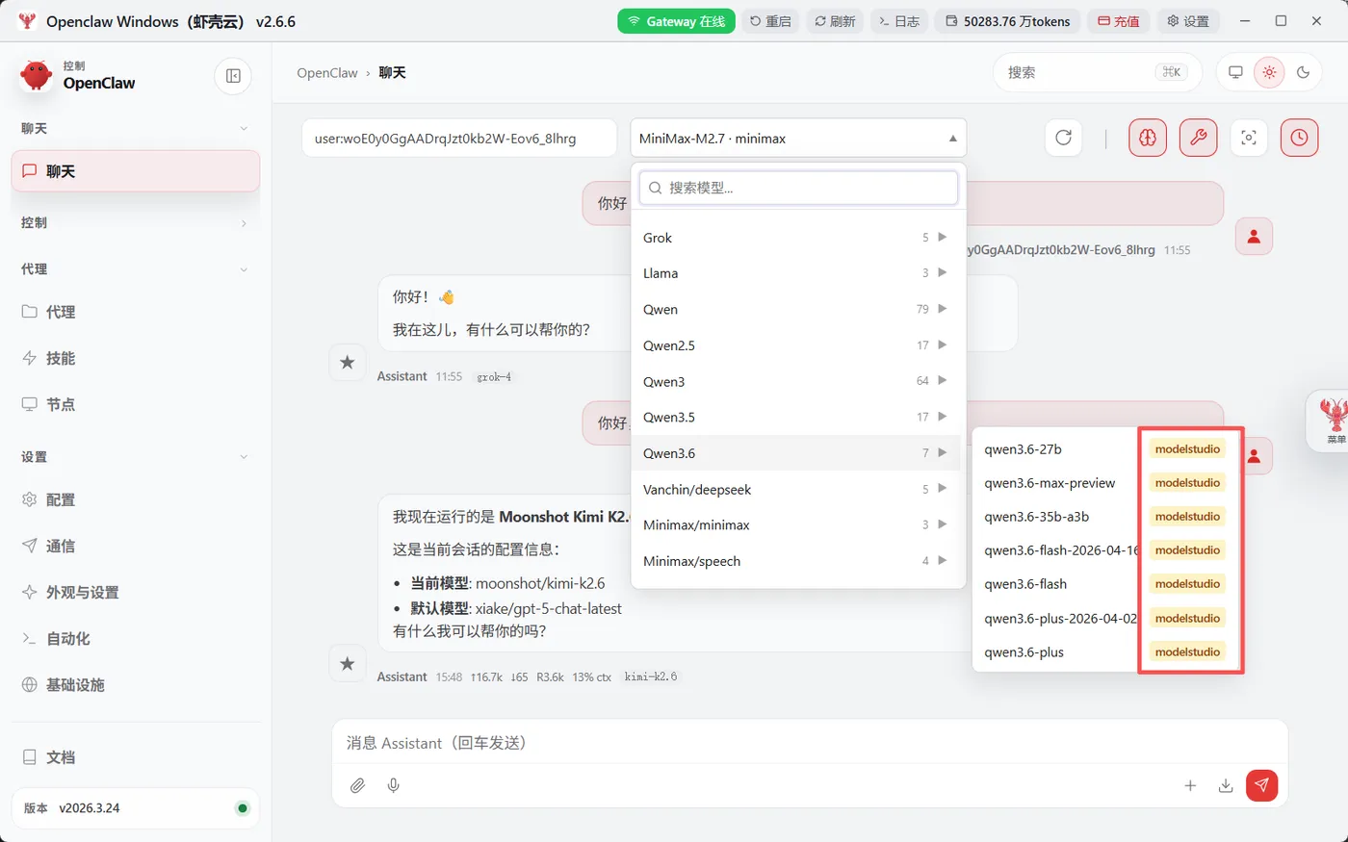Collapse the 代理 sidebar section header
This screenshot has width=1348, height=842.
pos(136,268)
